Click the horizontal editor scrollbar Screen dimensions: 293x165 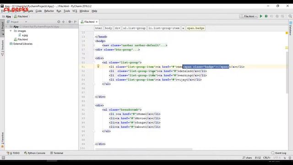(143, 149)
